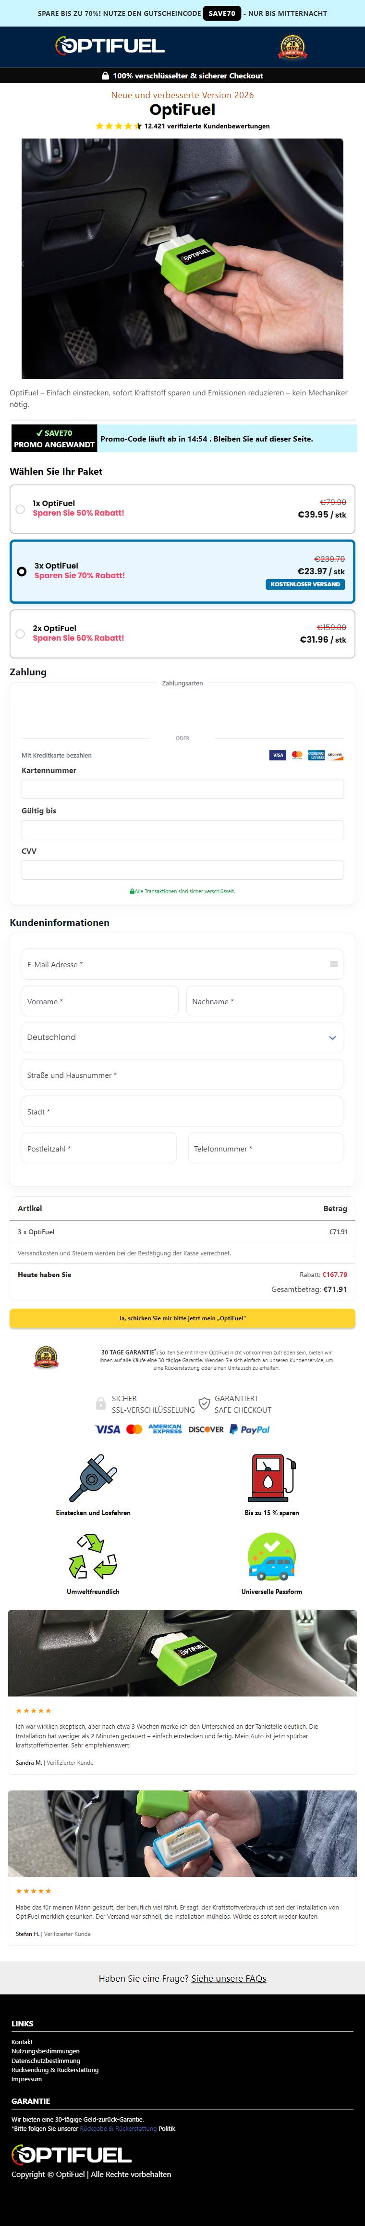365x2226 pixels.
Task: Click the PayPal logo below the guarantee
Action: [249, 1429]
